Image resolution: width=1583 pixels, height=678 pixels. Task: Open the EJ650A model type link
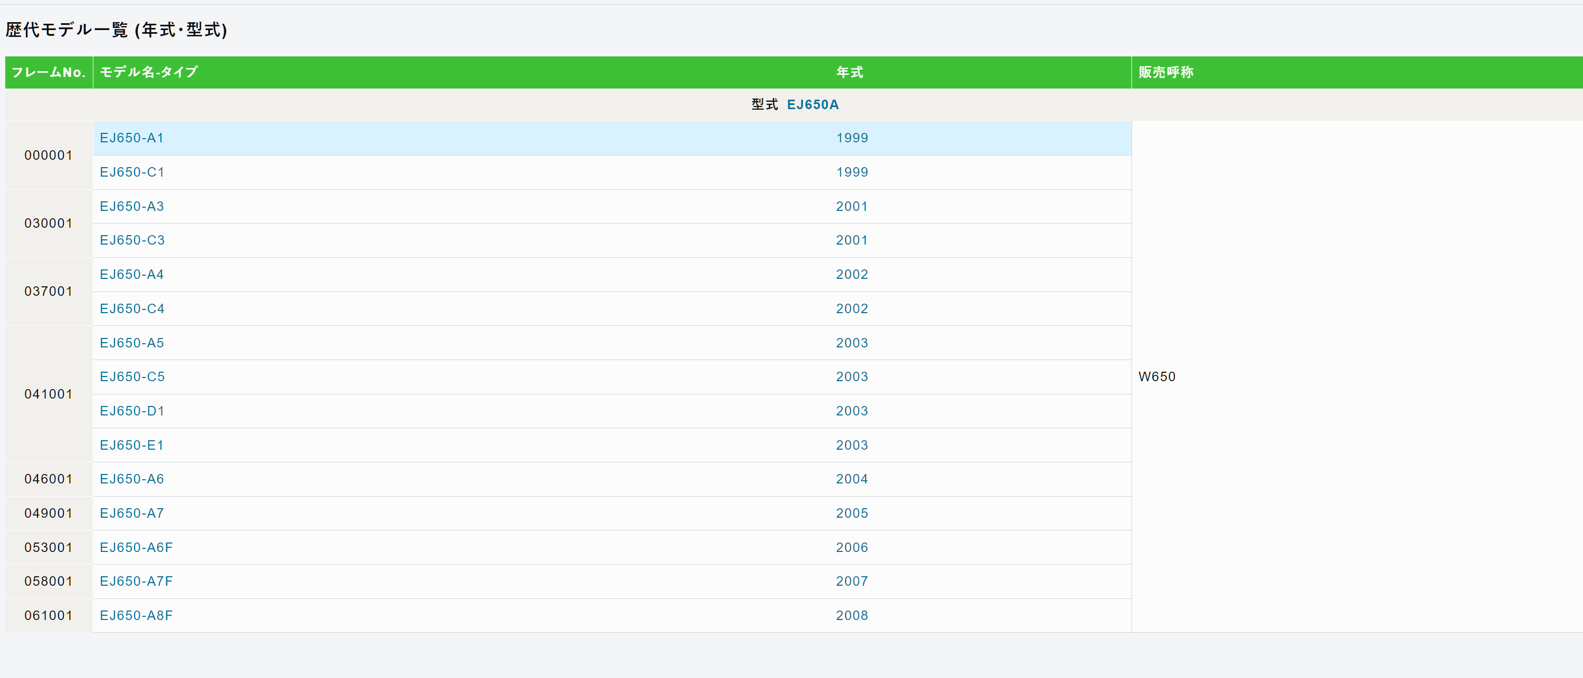[812, 104]
